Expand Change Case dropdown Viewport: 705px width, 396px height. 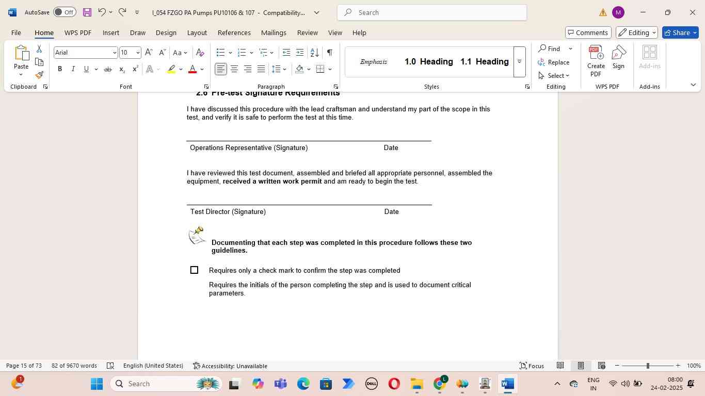[x=185, y=53]
